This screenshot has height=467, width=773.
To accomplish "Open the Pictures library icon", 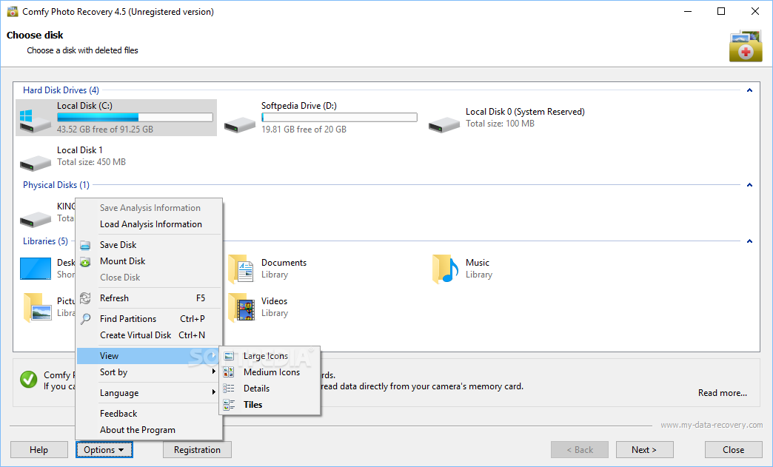I will (37, 307).
